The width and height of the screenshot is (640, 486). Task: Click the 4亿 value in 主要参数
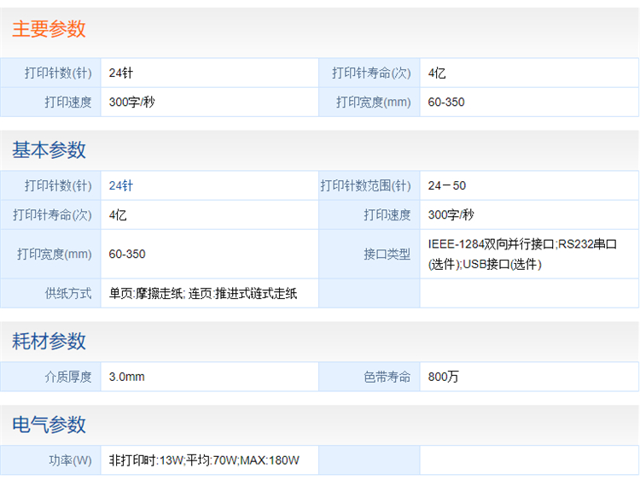(437, 73)
